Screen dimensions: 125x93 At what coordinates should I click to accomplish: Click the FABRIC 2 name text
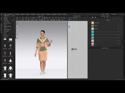96,29
